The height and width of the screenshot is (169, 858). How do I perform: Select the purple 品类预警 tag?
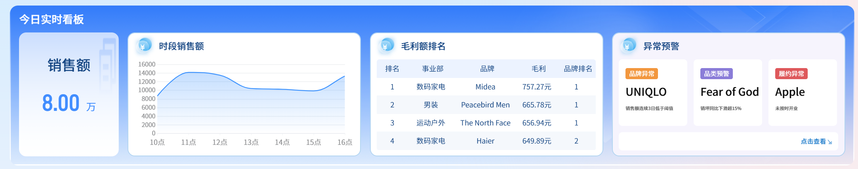[x=716, y=74]
